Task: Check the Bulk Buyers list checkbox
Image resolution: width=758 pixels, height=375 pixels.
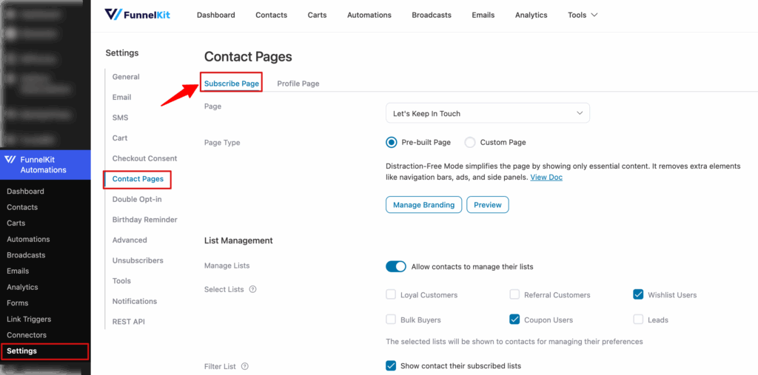Action: [391, 320]
